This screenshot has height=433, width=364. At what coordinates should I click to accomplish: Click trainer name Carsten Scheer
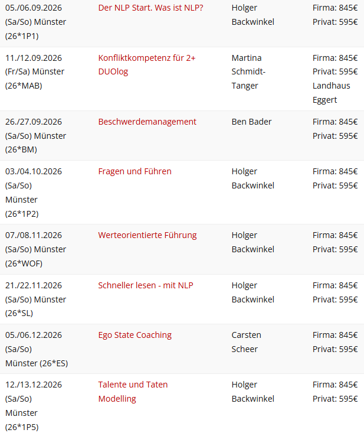tap(246, 342)
